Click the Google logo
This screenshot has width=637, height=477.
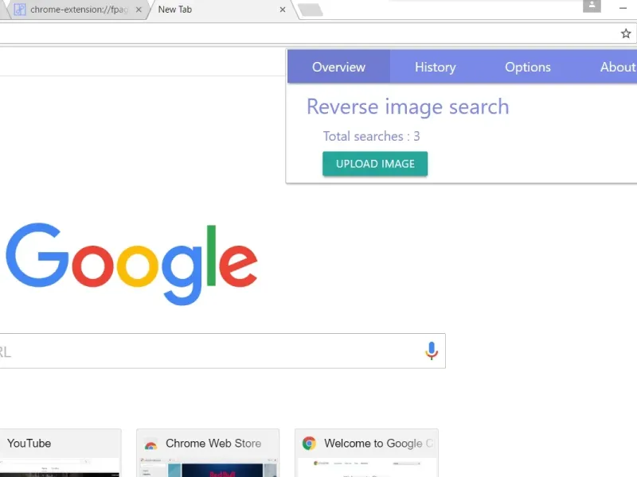131,264
